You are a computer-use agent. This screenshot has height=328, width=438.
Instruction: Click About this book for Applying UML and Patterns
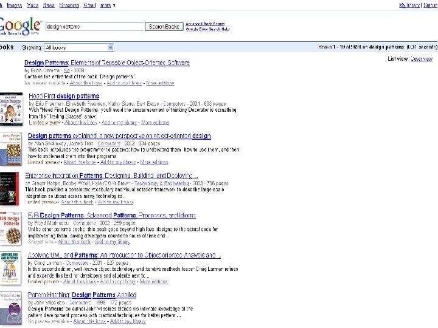point(80,281)
